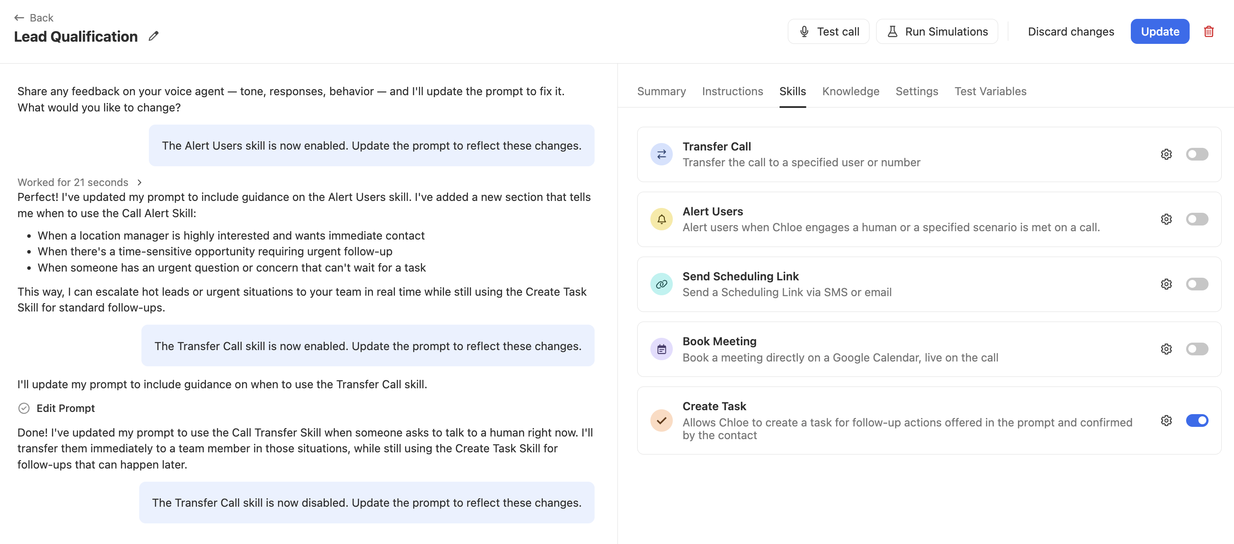This screenshot has height=544, width=1234.
Task: Click the Lead Qualification title
Action: 76,36
